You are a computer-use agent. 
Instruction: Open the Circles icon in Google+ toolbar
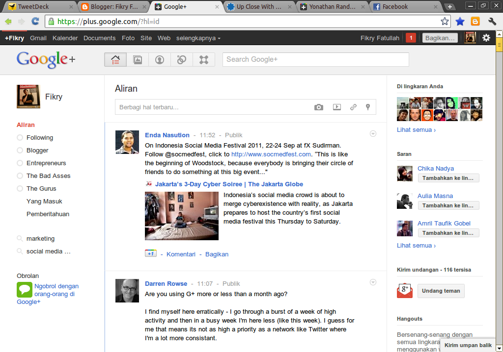(182, 60)
